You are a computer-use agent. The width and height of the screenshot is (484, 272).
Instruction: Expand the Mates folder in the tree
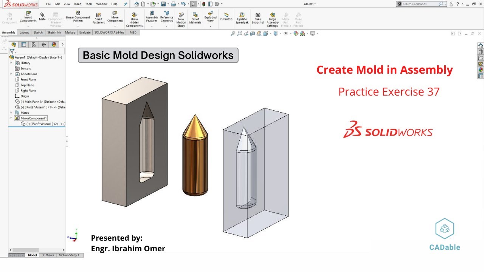point(11,112)
